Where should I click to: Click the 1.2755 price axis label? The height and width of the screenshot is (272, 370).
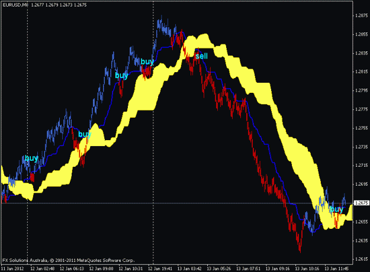361,128
